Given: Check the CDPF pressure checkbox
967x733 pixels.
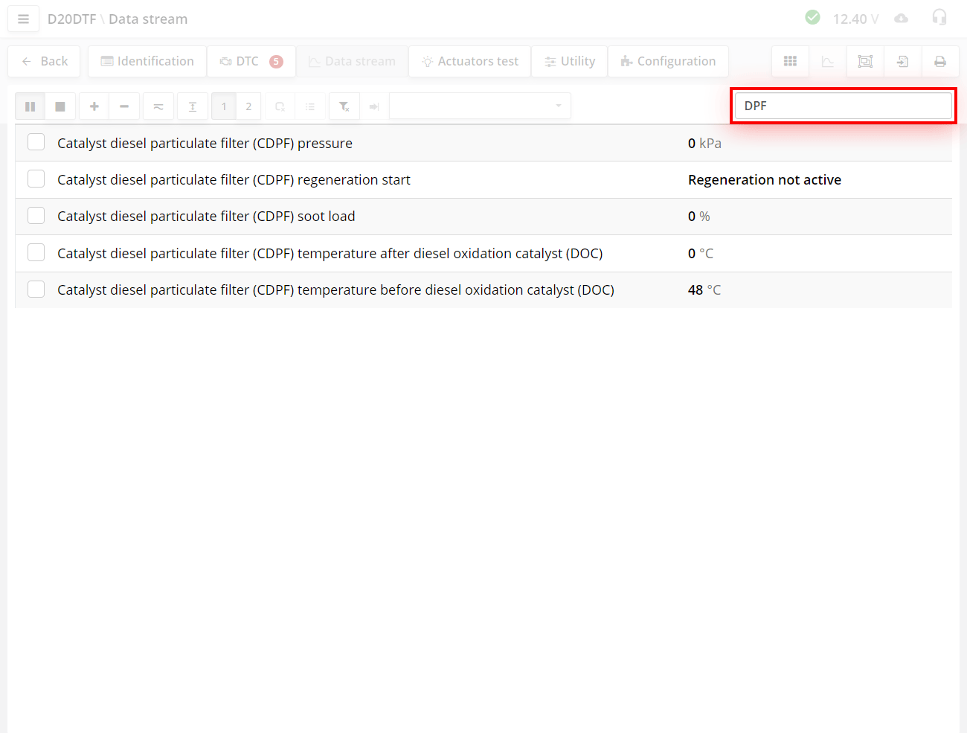Looking at the screenshot, I should tap(36, 142).
